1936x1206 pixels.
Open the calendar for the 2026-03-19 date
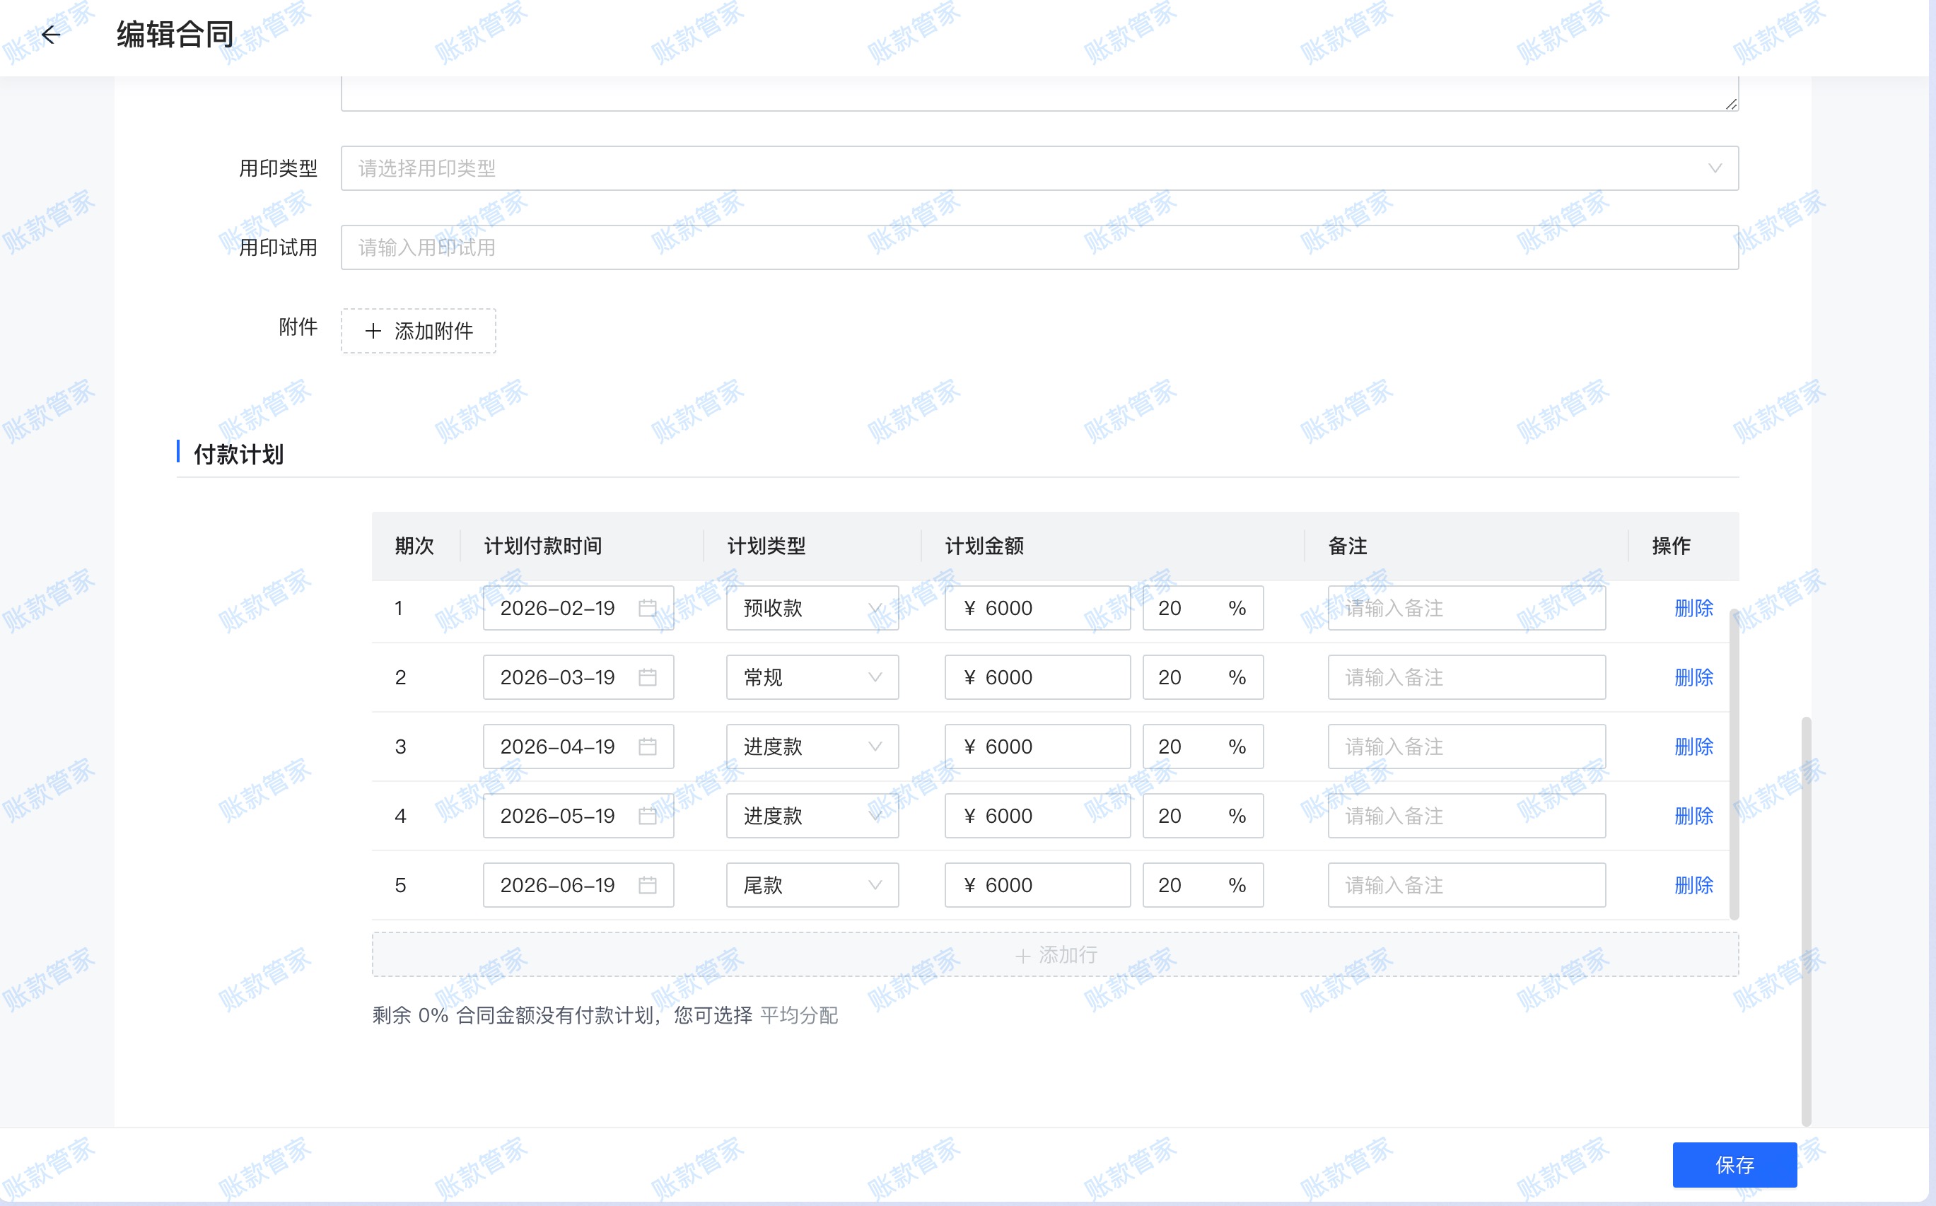click(x=648, y=677)
